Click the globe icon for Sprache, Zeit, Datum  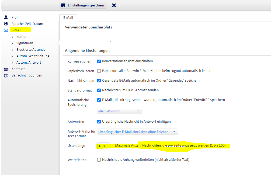6,24
